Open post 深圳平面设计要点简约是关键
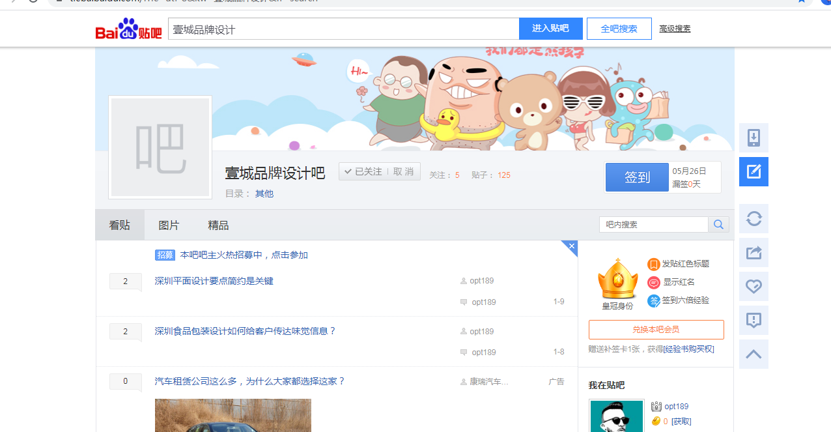Image resolution: width=831 pixels, height=432 pixels. (x=214, y=281)
